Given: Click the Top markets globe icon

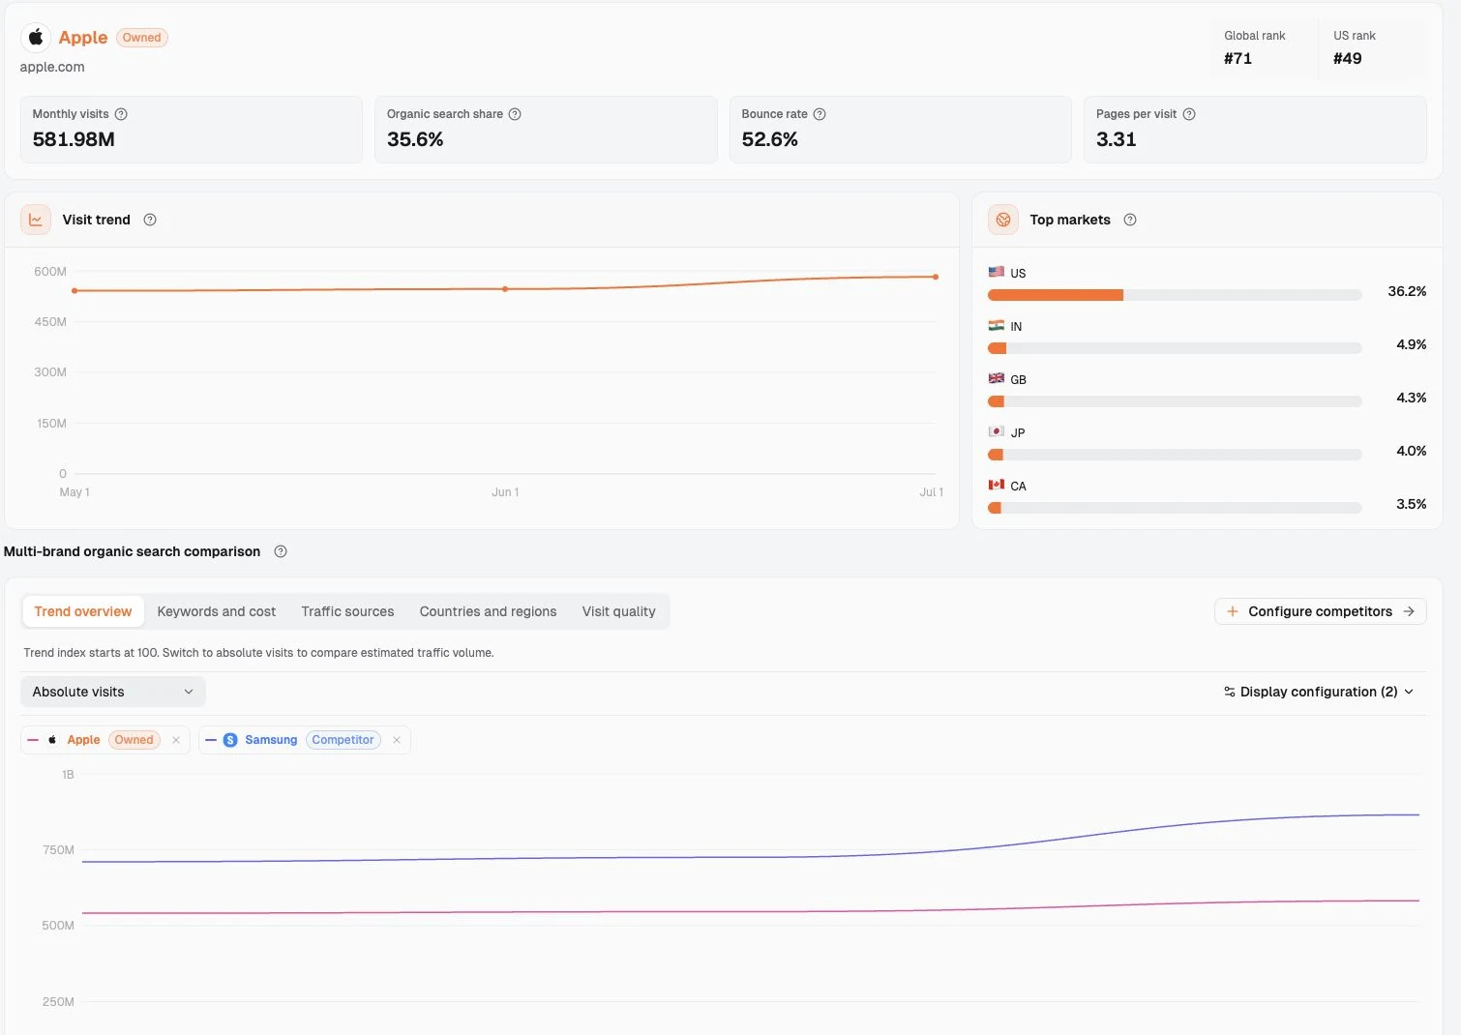Looking at the screenshot, I should (1003, 220).
